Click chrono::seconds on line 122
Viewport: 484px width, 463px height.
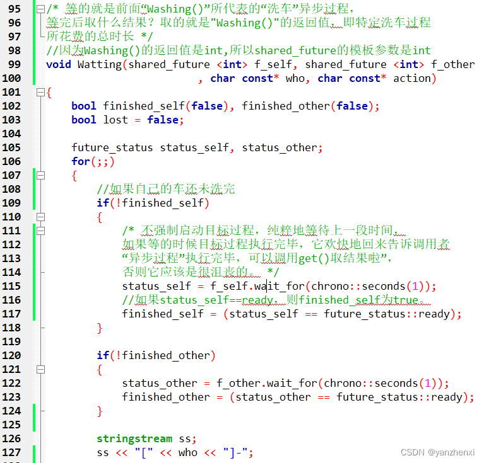tap(370, 383)
